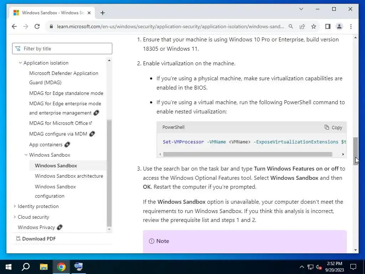The image size is (365, 274).
Task: Expand the Cloud security section
Action: [15, 217]
